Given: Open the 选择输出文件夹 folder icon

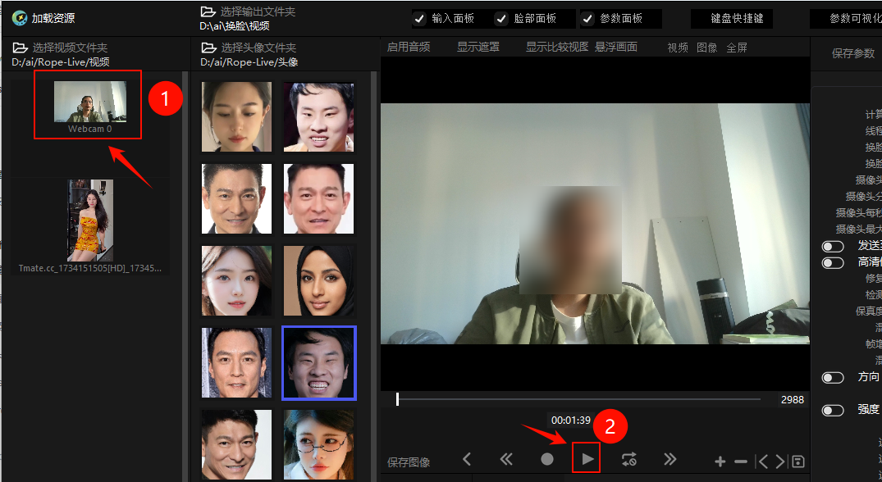Looking at the screenshot, I should 208,11.
